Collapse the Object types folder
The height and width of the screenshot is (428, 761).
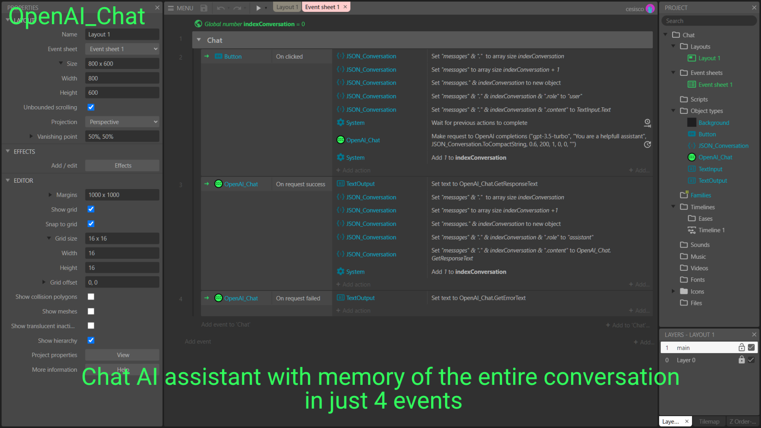pyautogui.click(x=673, y=110)
